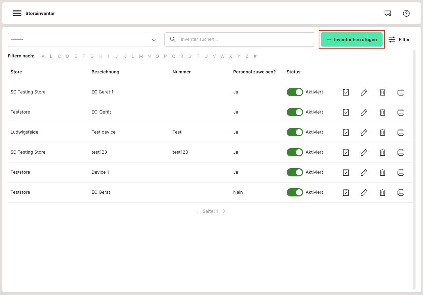Click the Inventar hinzufügen button

click(x=352, y=40)
